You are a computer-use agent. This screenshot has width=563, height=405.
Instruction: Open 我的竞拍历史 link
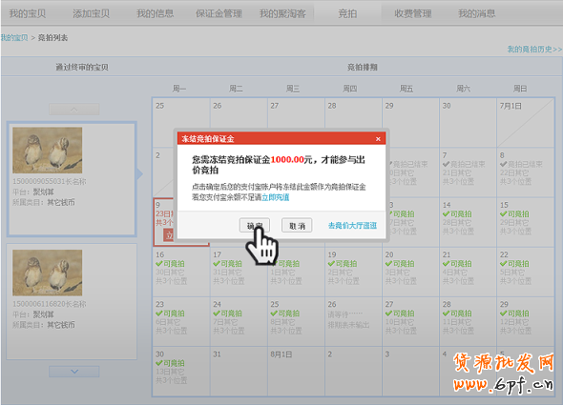534,50
